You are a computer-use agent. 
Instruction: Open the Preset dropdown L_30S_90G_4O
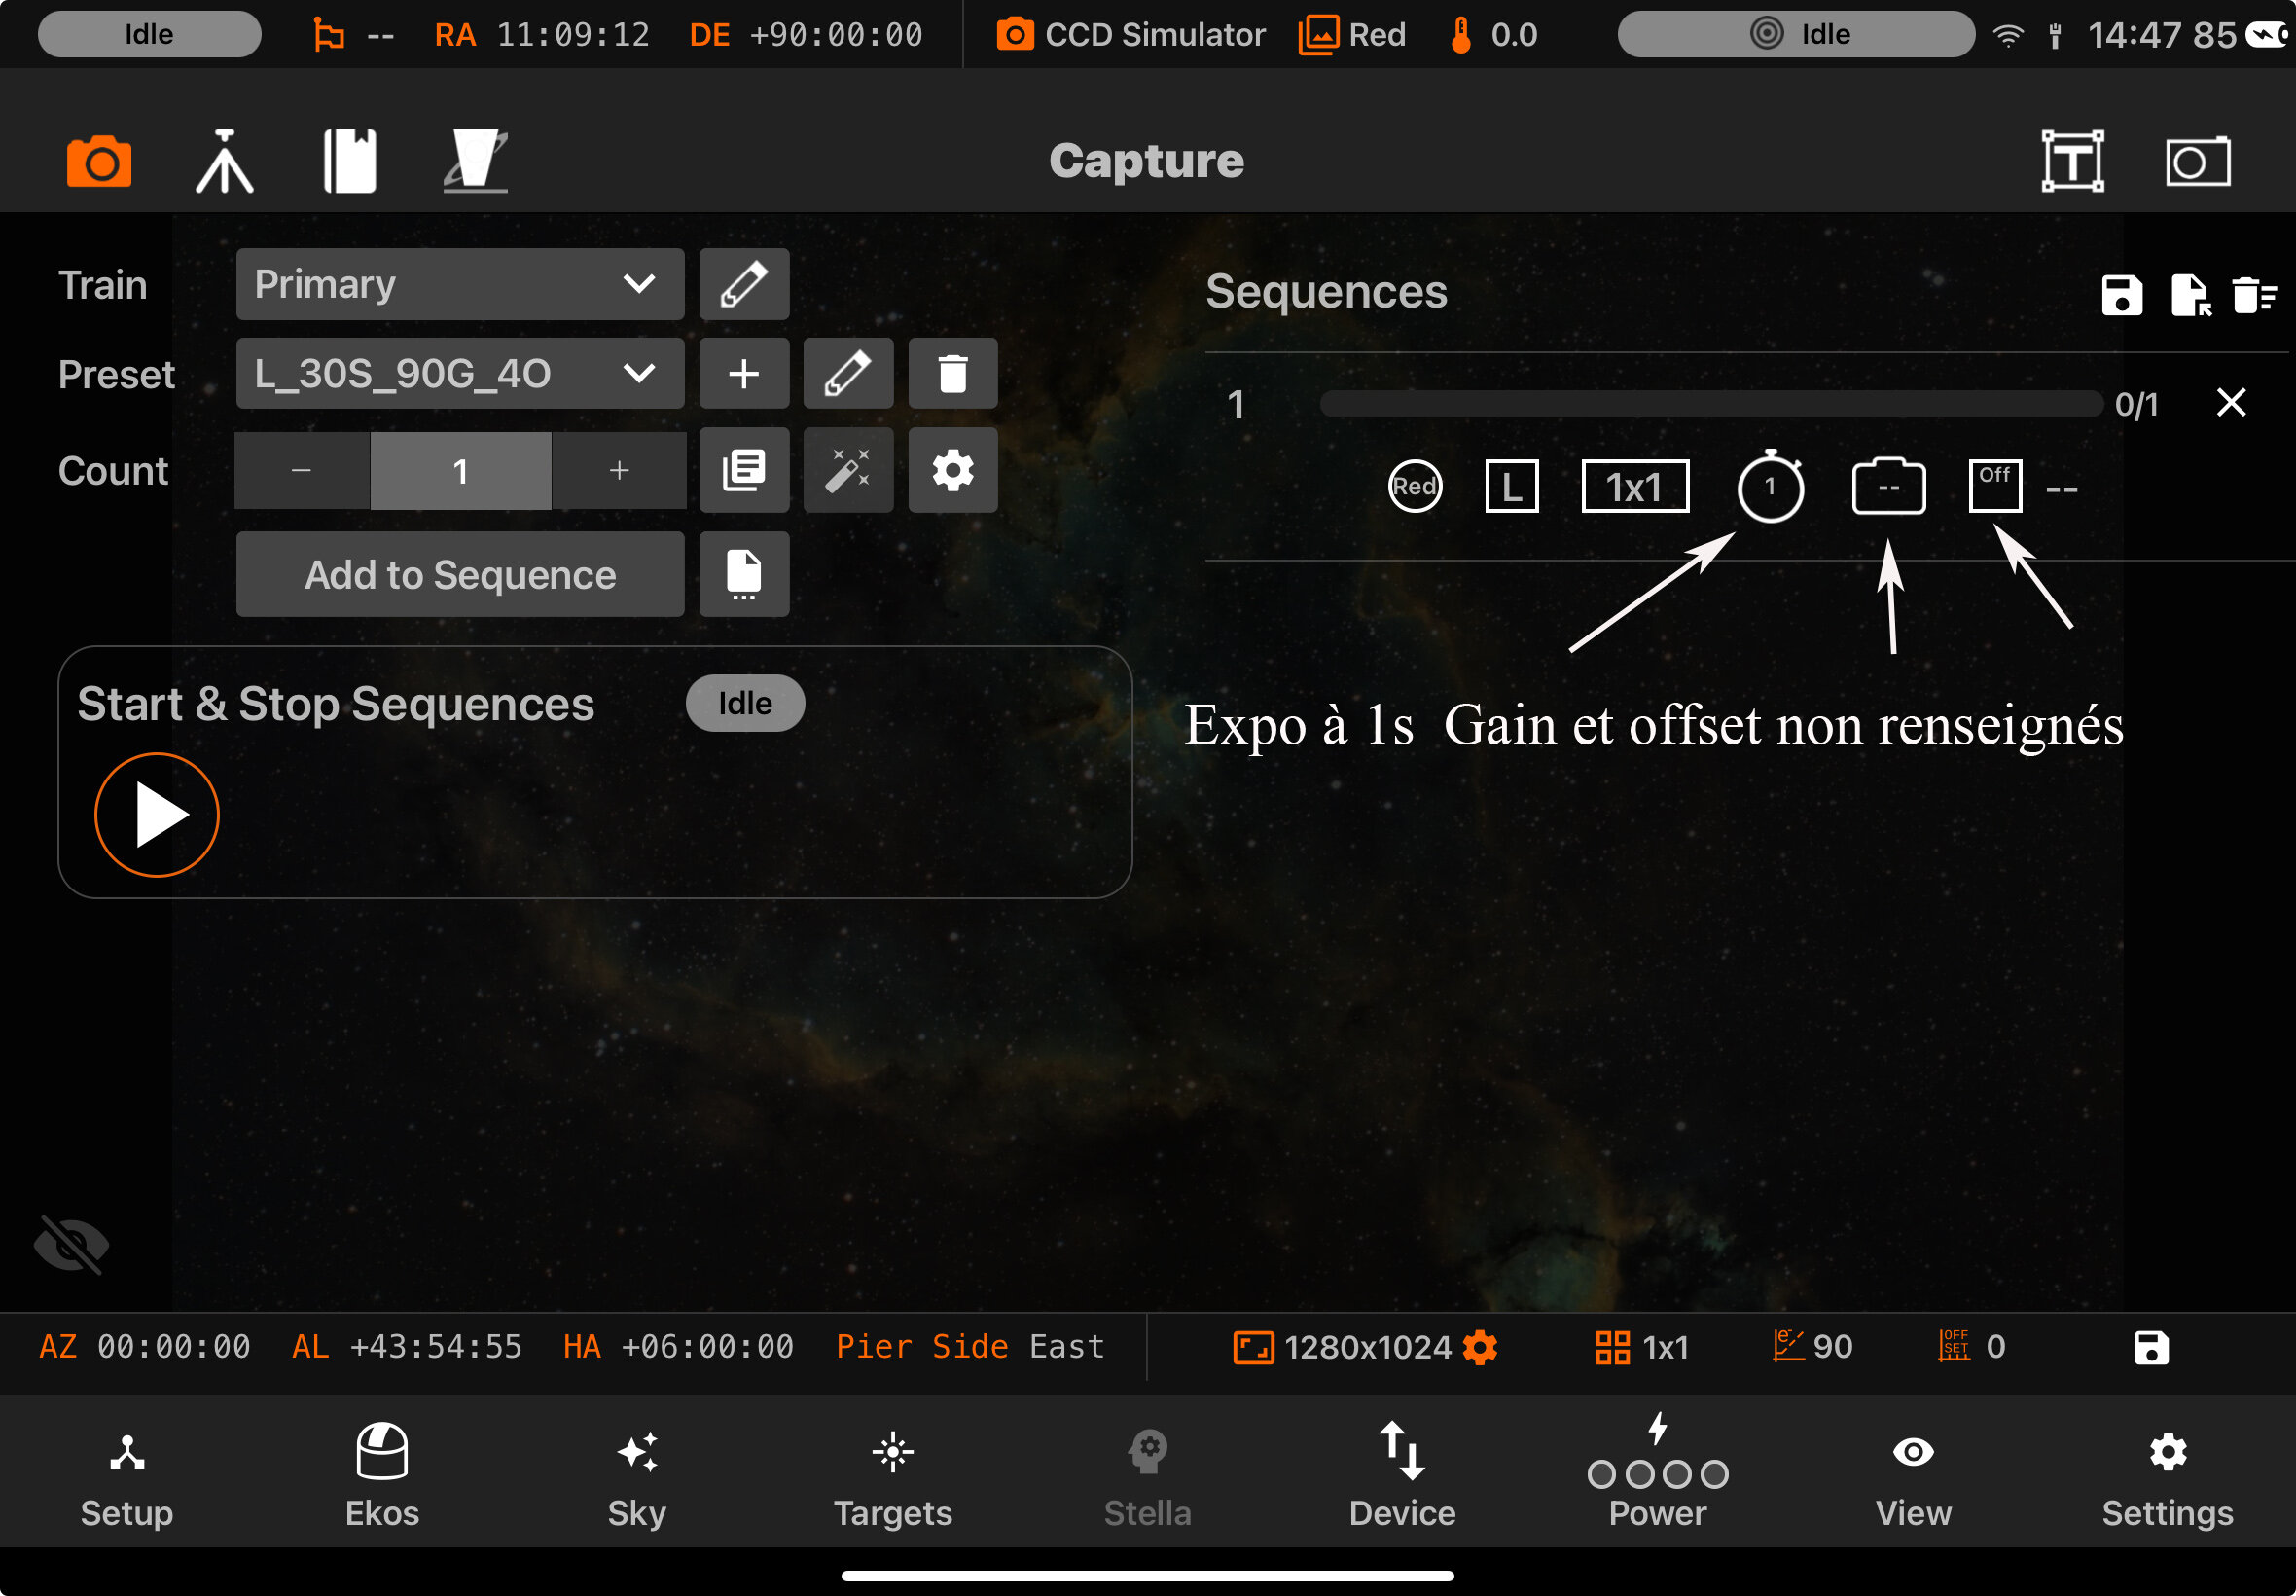click(x=460, y=374)
